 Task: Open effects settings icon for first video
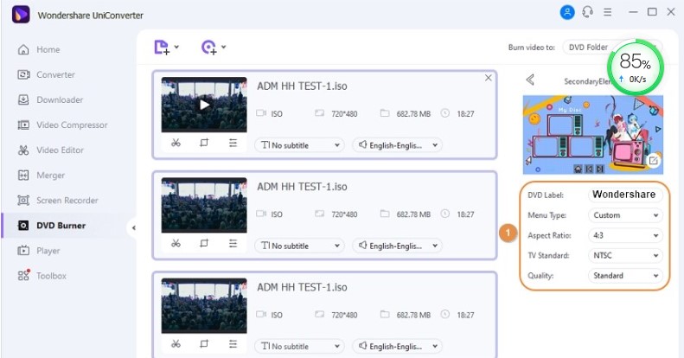click(x=233, y=143)
